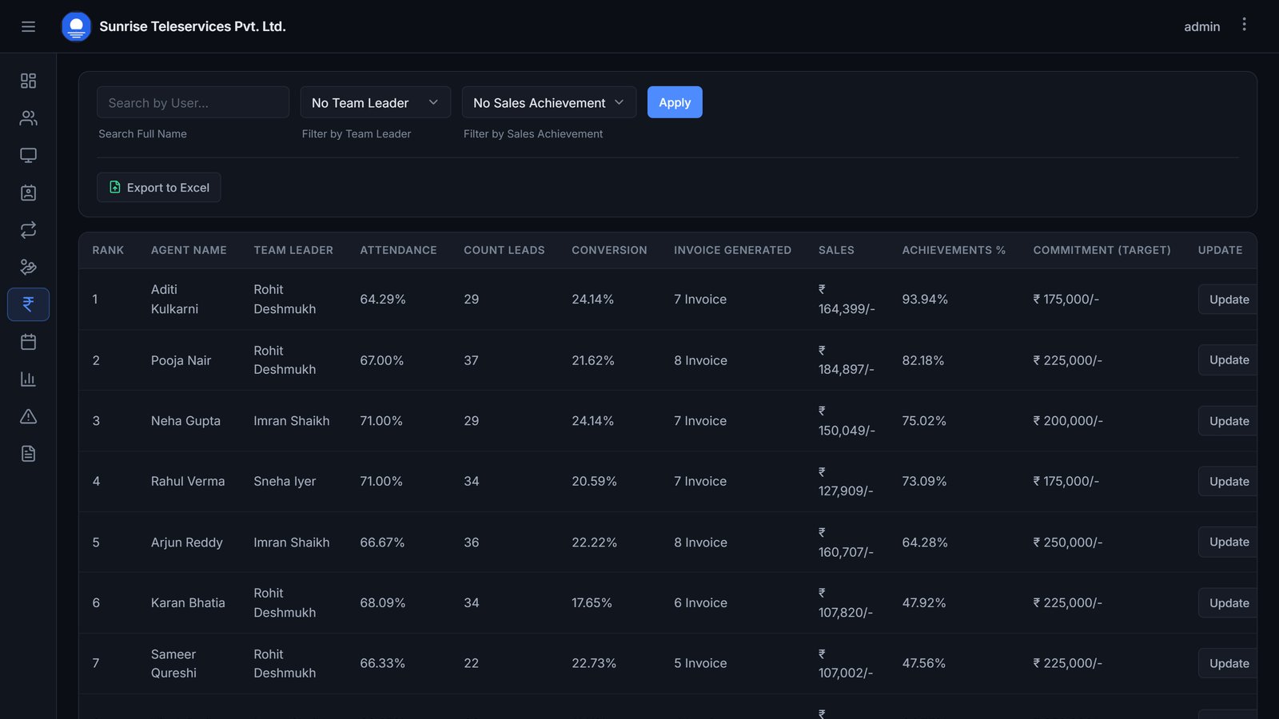Viewport: 1279px width, 719px height.
Task: Click the Conversion column header
Action: coord(609,250)
